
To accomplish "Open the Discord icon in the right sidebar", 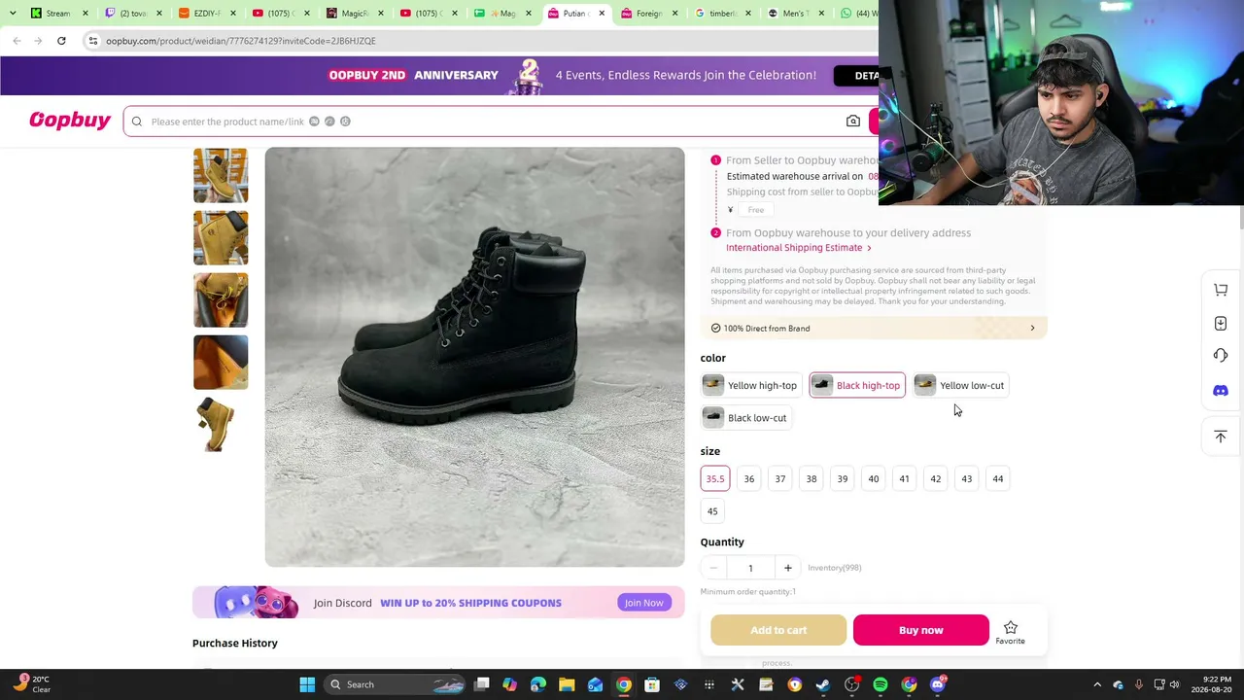I will click(1221, 391).
